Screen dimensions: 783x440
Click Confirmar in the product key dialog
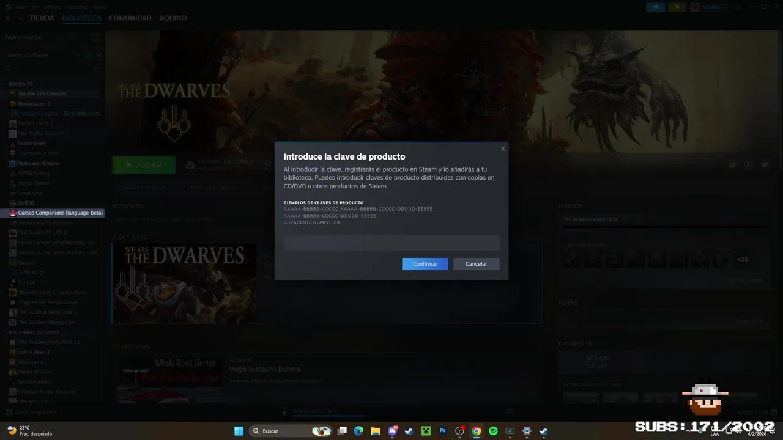tap(425, 264)
